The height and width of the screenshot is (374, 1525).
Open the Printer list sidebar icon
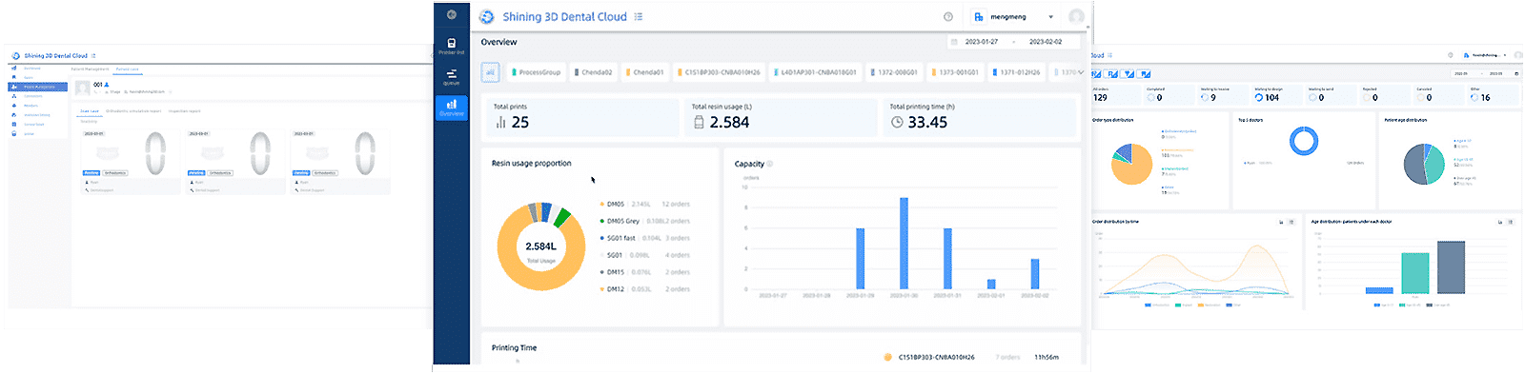pyautogui.click(x=452, y=46)
